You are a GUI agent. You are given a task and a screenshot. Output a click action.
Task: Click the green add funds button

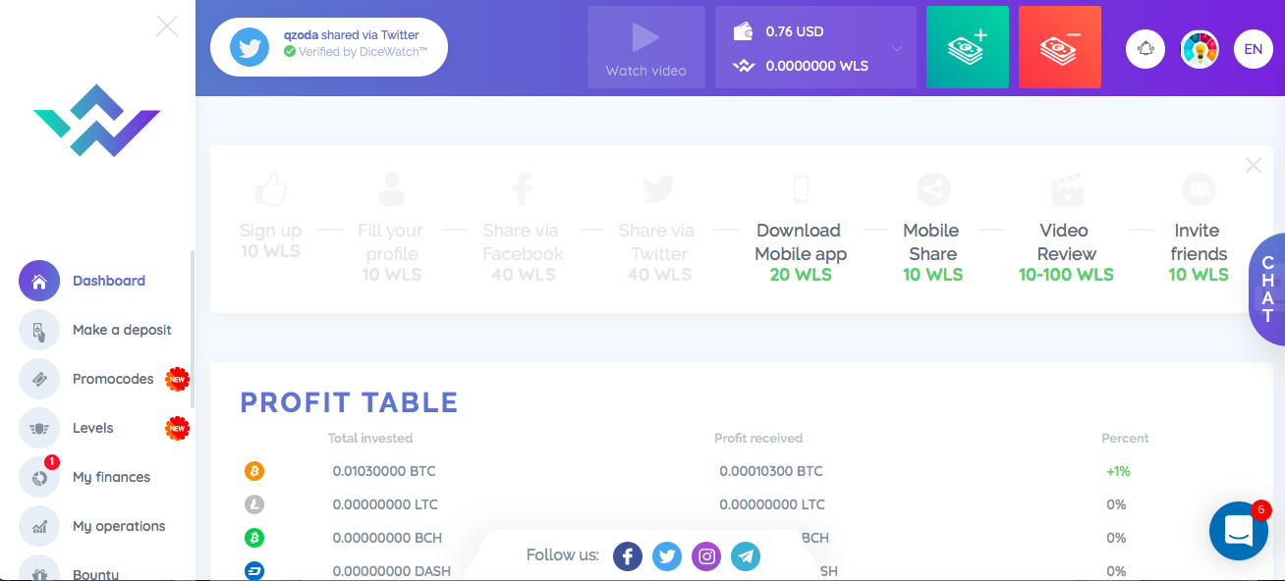pyautogui.click(x=967, y=46)
